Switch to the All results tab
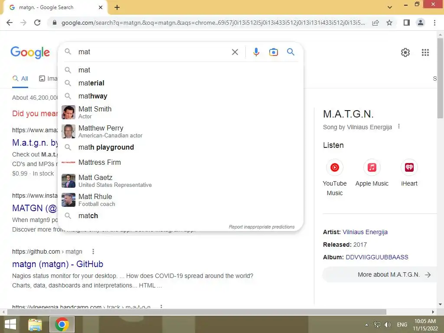 click(20, 79)
